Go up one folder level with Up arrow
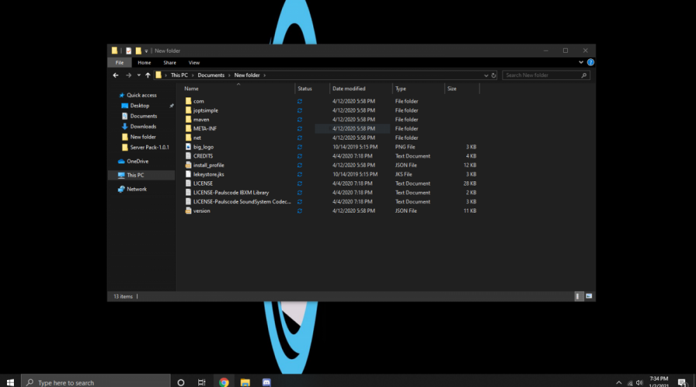The height and width of the screenshot is (387, 696). tap(148, 75)
